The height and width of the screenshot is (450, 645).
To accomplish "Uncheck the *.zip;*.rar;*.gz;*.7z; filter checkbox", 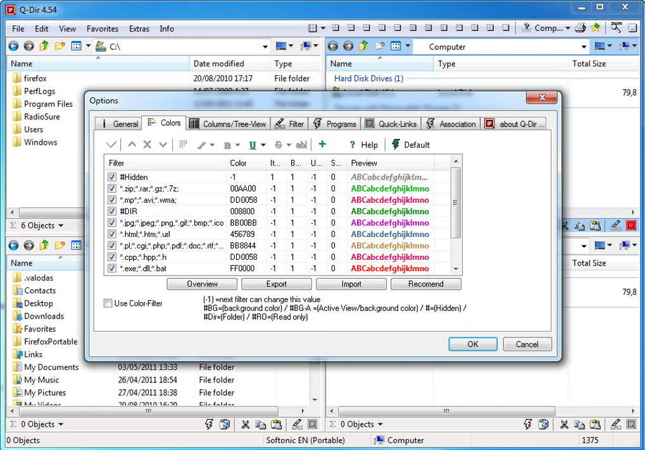I will tap(112, 188).
